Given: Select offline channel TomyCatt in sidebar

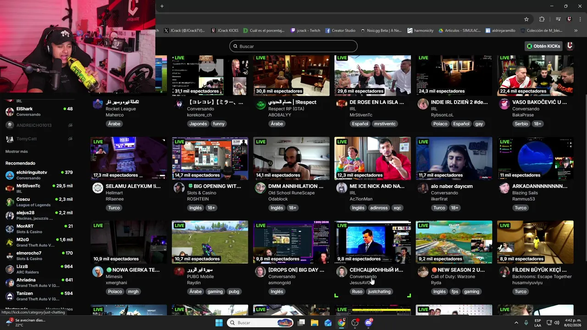Looking at the screenshot, I should 39,138.
